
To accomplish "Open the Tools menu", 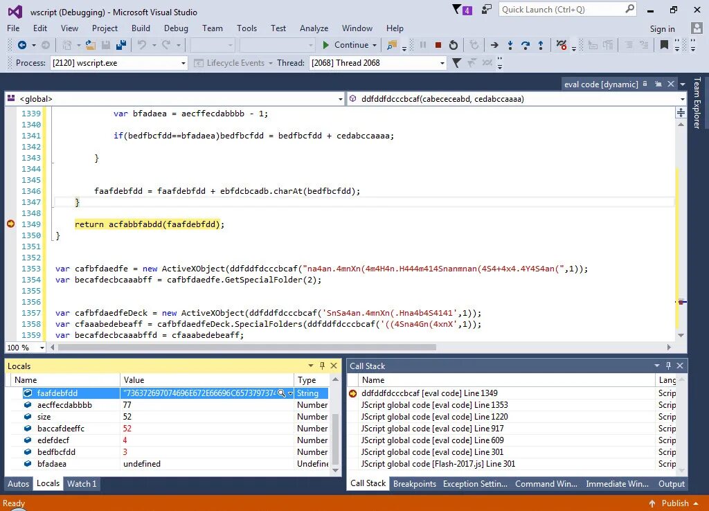I will click(x=246, y=28).
